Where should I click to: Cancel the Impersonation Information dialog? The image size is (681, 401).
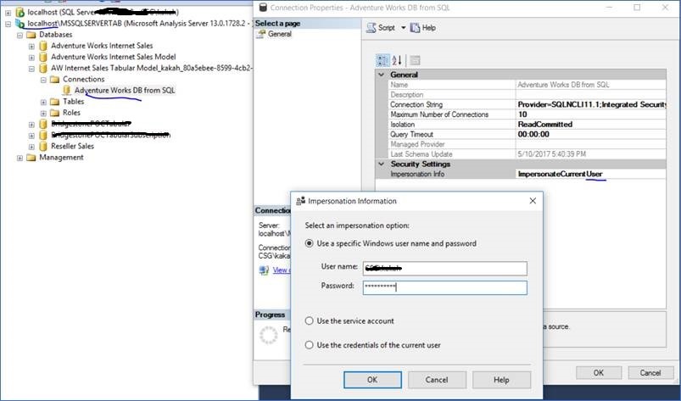[x=437, y=380]
